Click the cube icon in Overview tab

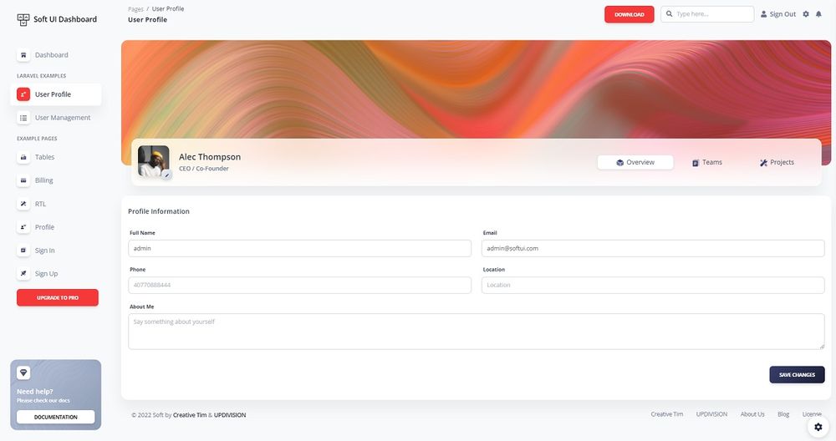tap(620, 162)
